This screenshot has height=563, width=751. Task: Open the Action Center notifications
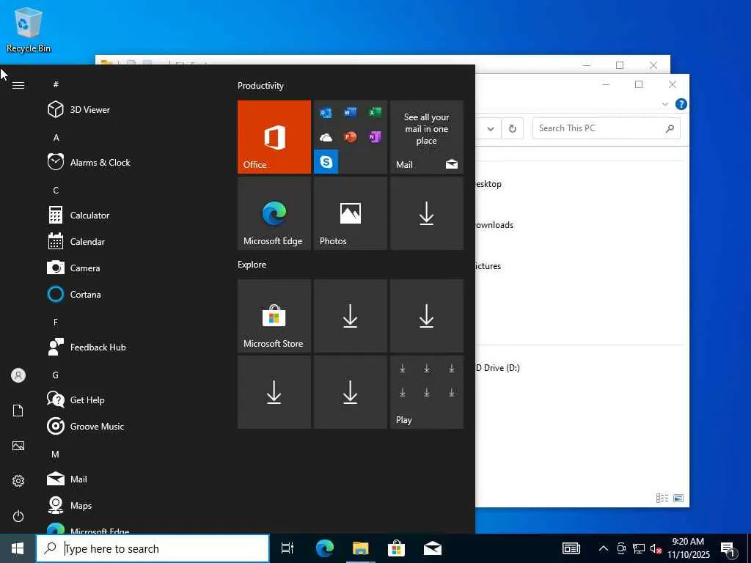(729, 550)
